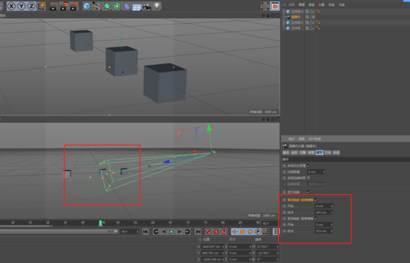Toggle green enable check of 立方体.1
Image resolution: width=410 pixels, height=263 pixels.
(313, 23)
